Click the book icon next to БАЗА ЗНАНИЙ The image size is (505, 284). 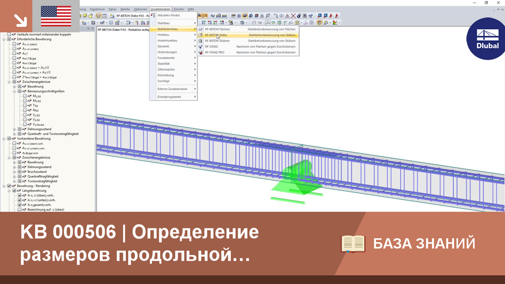click(x=353, y=244)
